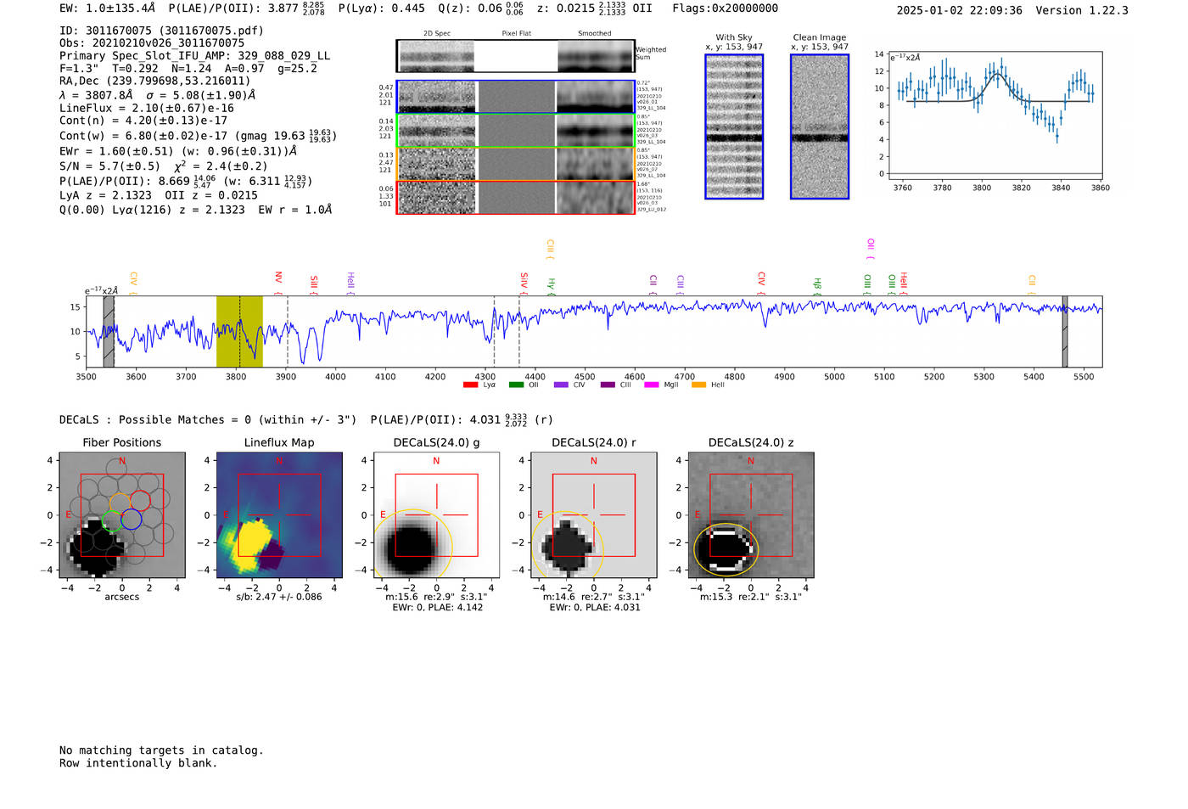
Task: Click the 'No matching targets in catalog.' text
Action: 161,750
